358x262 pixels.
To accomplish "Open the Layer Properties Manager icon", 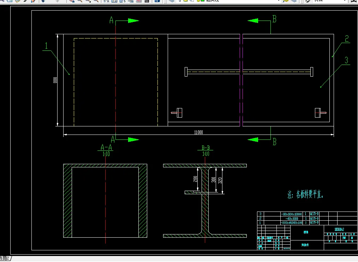I will [172, 1].
